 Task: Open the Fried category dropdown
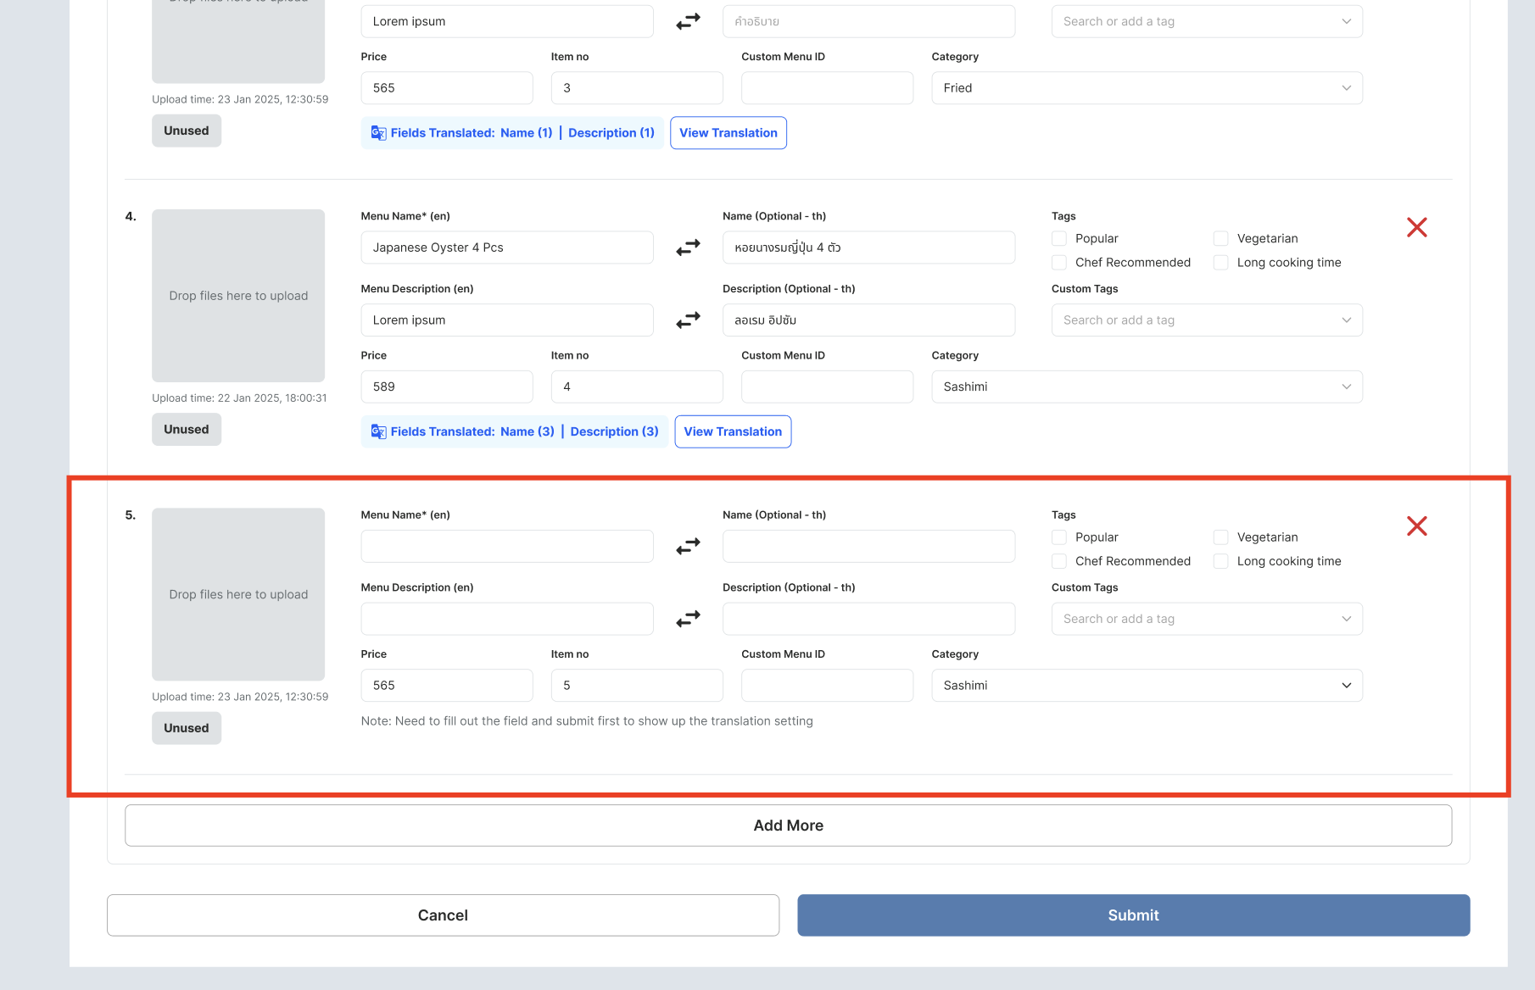click(x=1147, y=88)
